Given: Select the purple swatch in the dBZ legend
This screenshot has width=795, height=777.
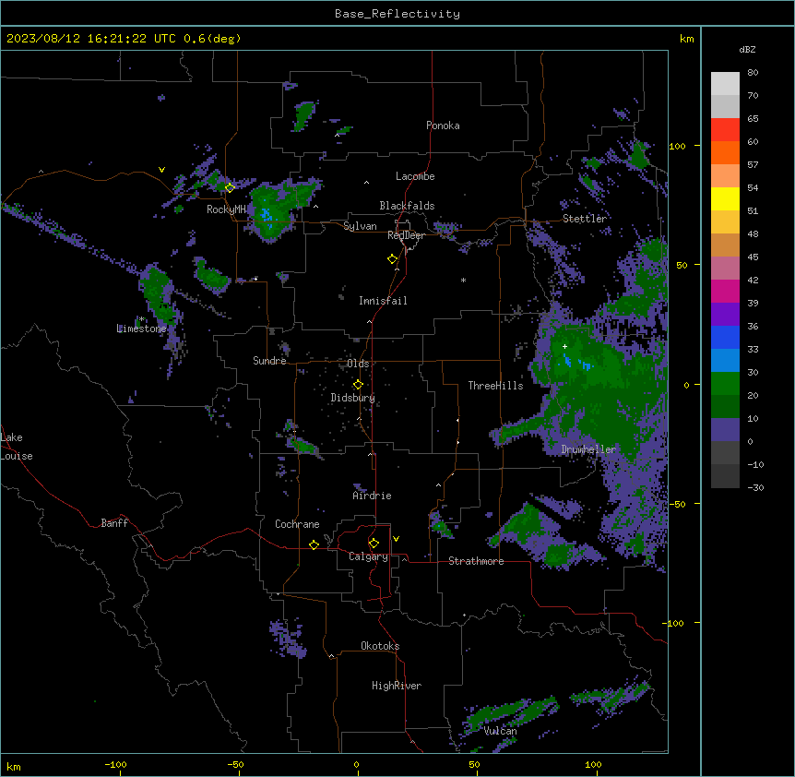Looking at the screenshot, I should pyautogui.click(x=725, y=315).
